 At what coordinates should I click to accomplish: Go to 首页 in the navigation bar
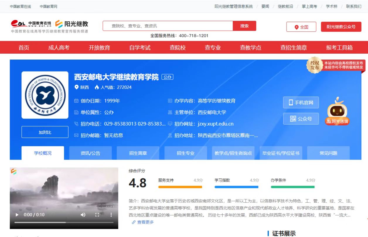click(24, 48)
